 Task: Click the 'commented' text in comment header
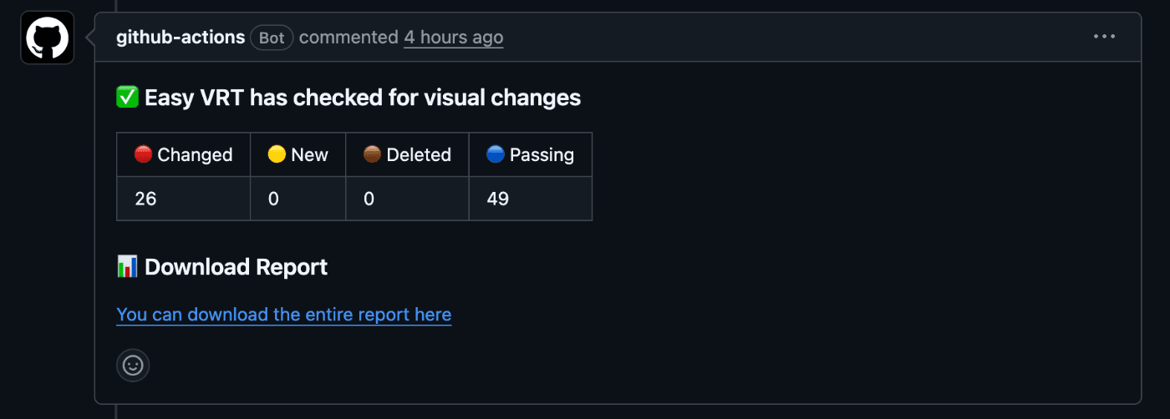click(x=348, y=38)
